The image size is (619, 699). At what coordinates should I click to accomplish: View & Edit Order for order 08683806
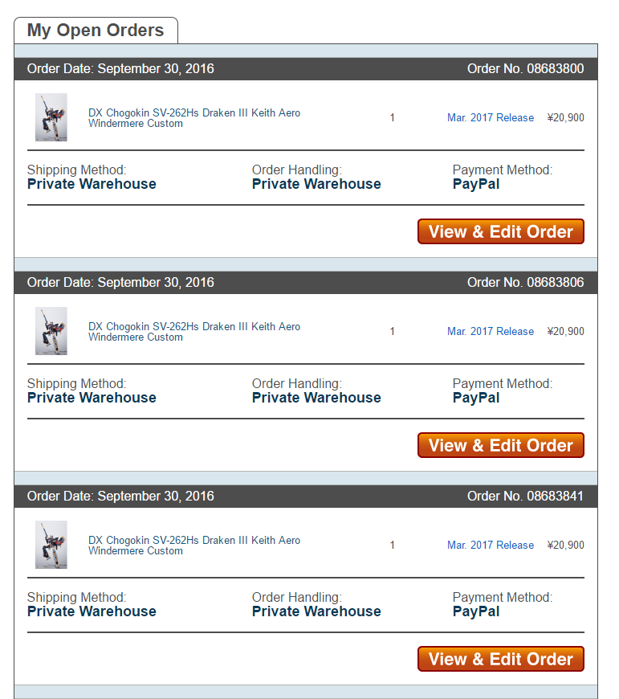coord(500,445)
